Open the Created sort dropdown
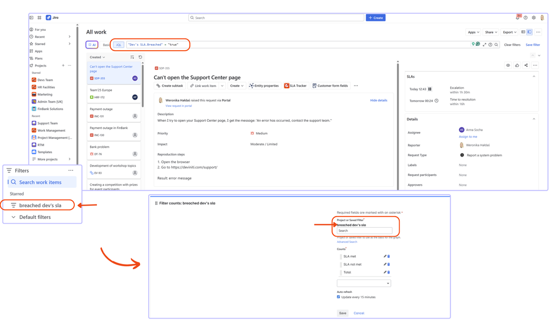 tap(97, 57)
